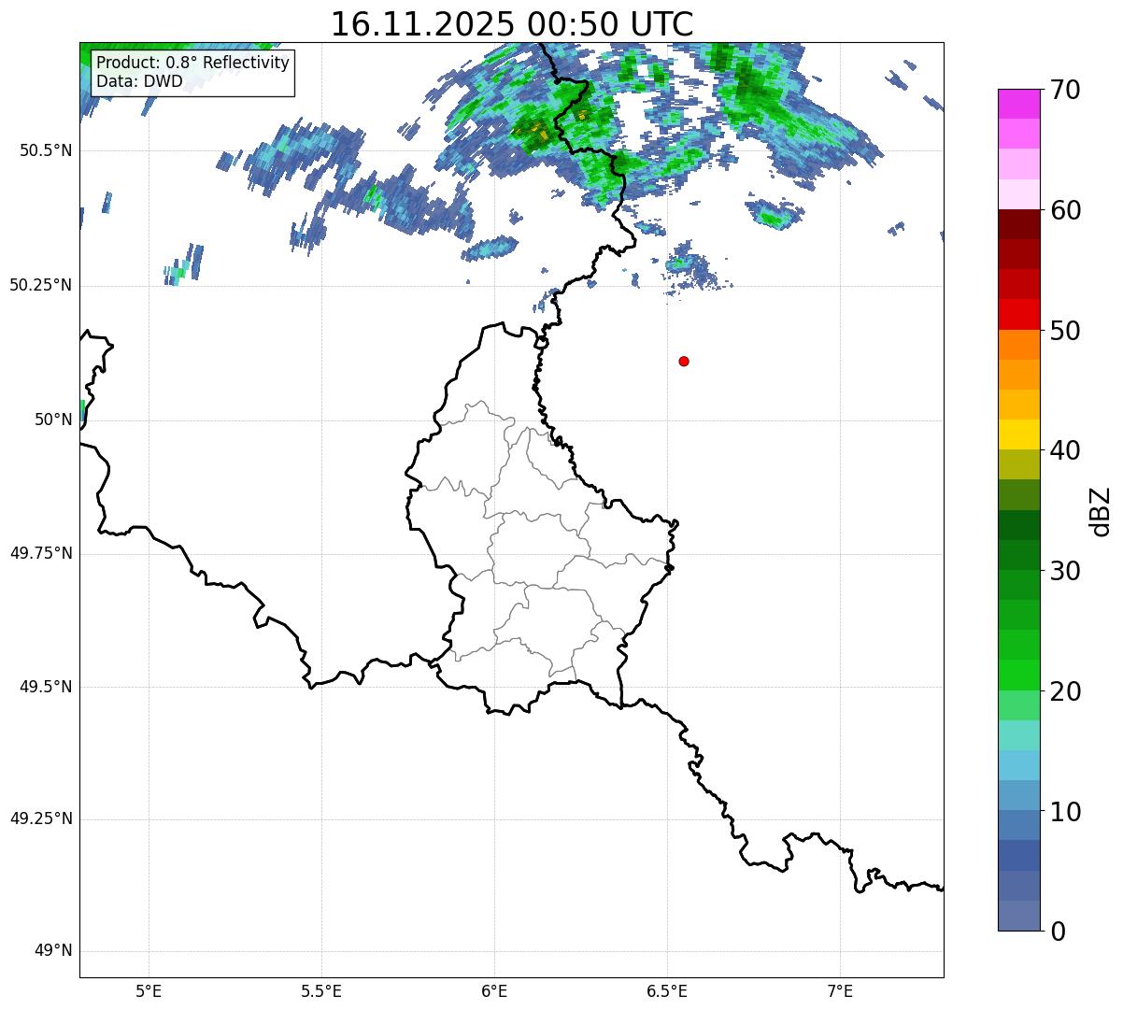Click the 49°N latitude label

53,951
